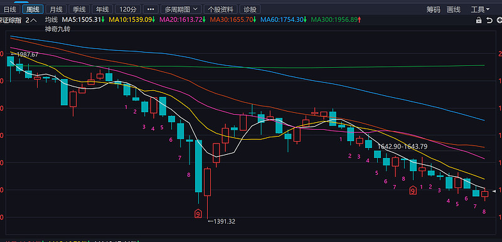
Task: Click the price range label 1642.90-1643.79
Action: (402, 147)
